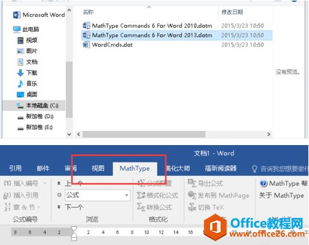Click the 下载 blue arrow icon

coord(21,73)
